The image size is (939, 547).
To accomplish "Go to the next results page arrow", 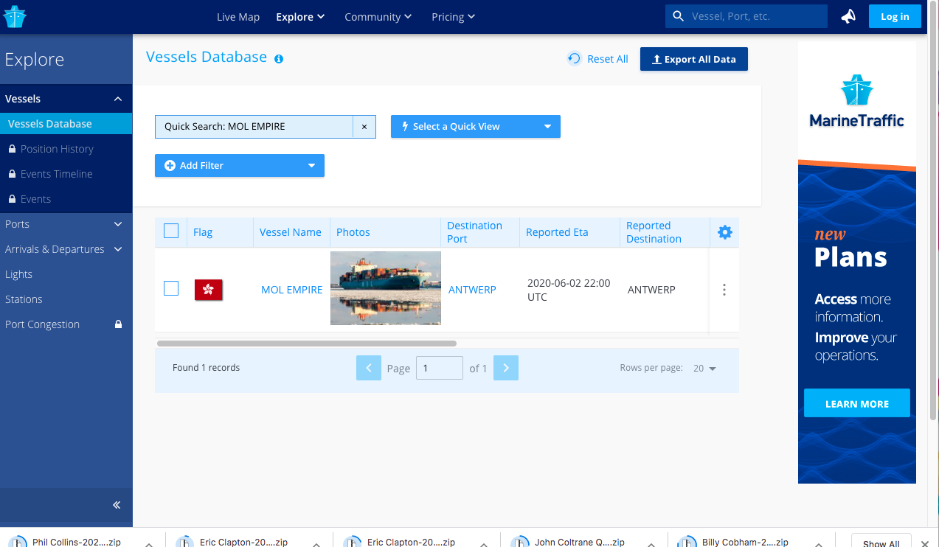I will point(505,368).
